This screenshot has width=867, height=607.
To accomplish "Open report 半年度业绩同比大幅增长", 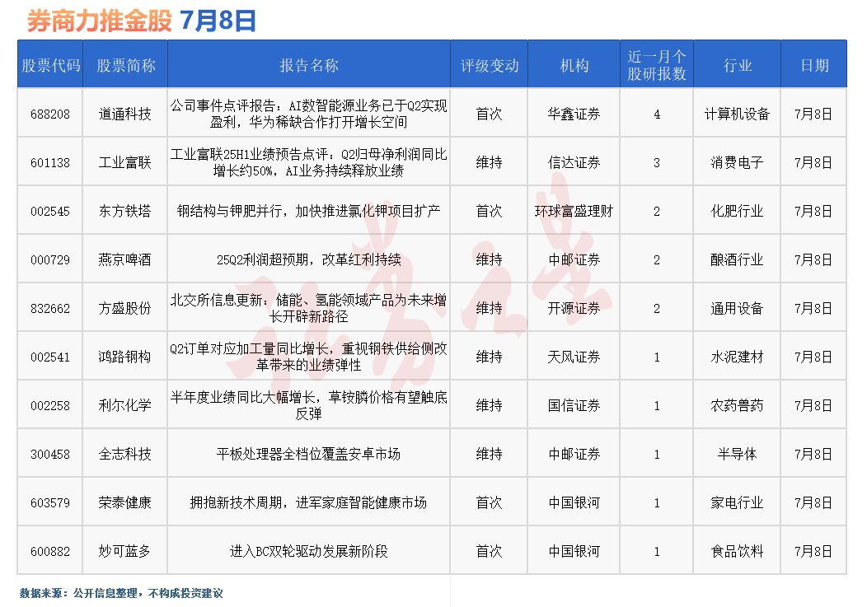I will [308, 406].
